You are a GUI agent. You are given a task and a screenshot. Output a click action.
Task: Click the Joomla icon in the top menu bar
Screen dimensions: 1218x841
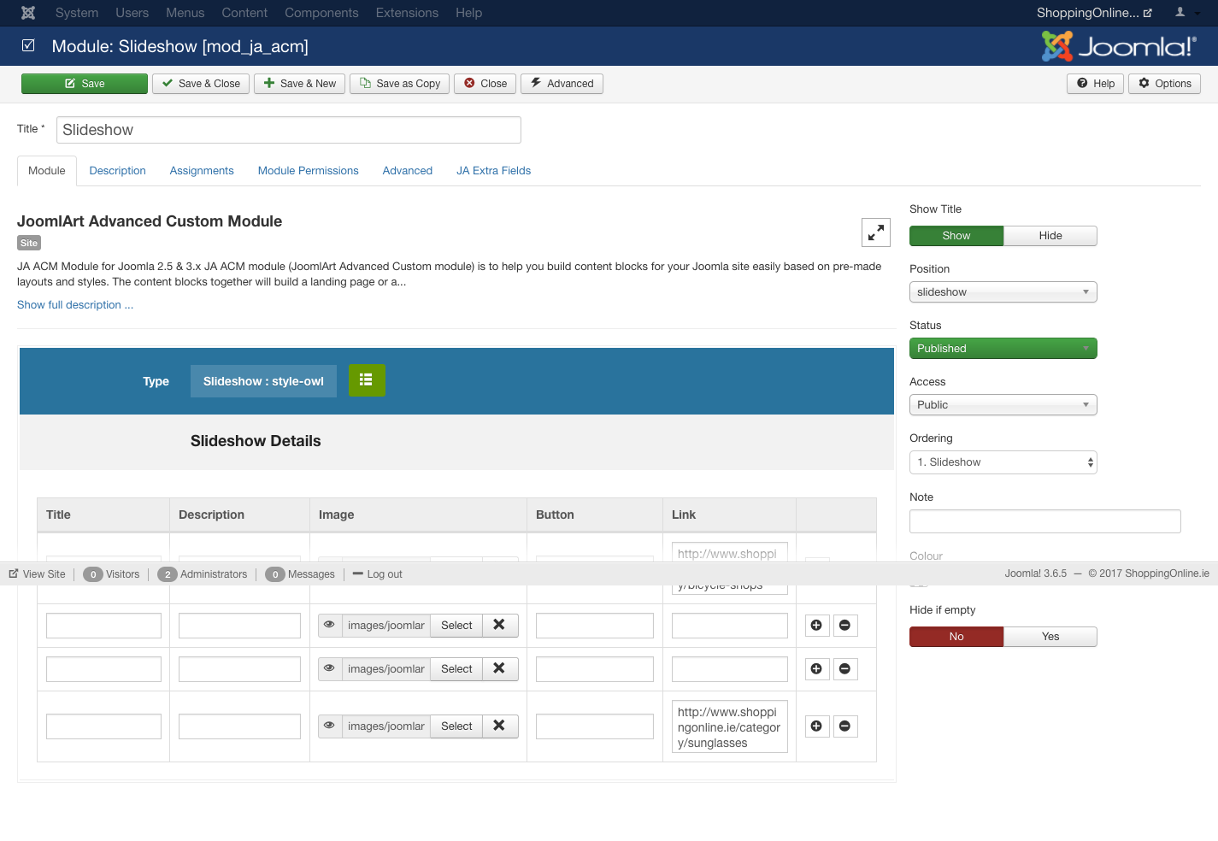(x=28, y=13)
